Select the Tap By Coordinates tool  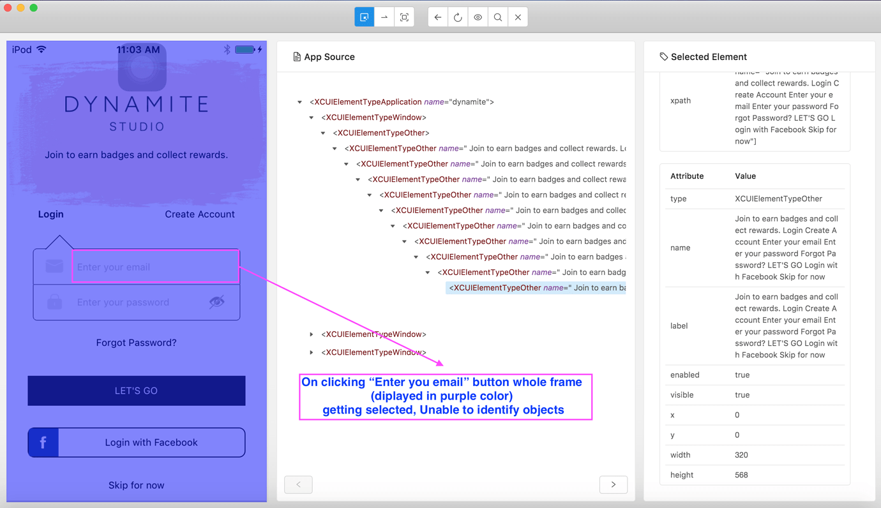pos(403,17)
